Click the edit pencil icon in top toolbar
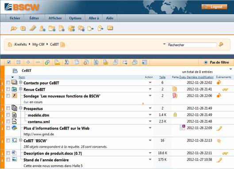The image size is (234, 169). (x=33, y=28)
